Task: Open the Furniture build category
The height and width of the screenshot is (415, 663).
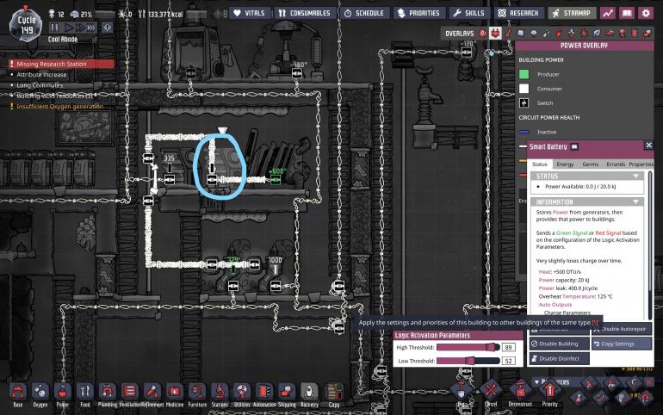Action: click(197, 392)
